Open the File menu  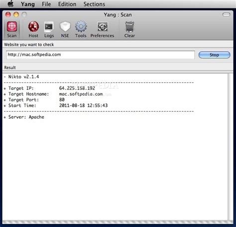coord(46,4)
